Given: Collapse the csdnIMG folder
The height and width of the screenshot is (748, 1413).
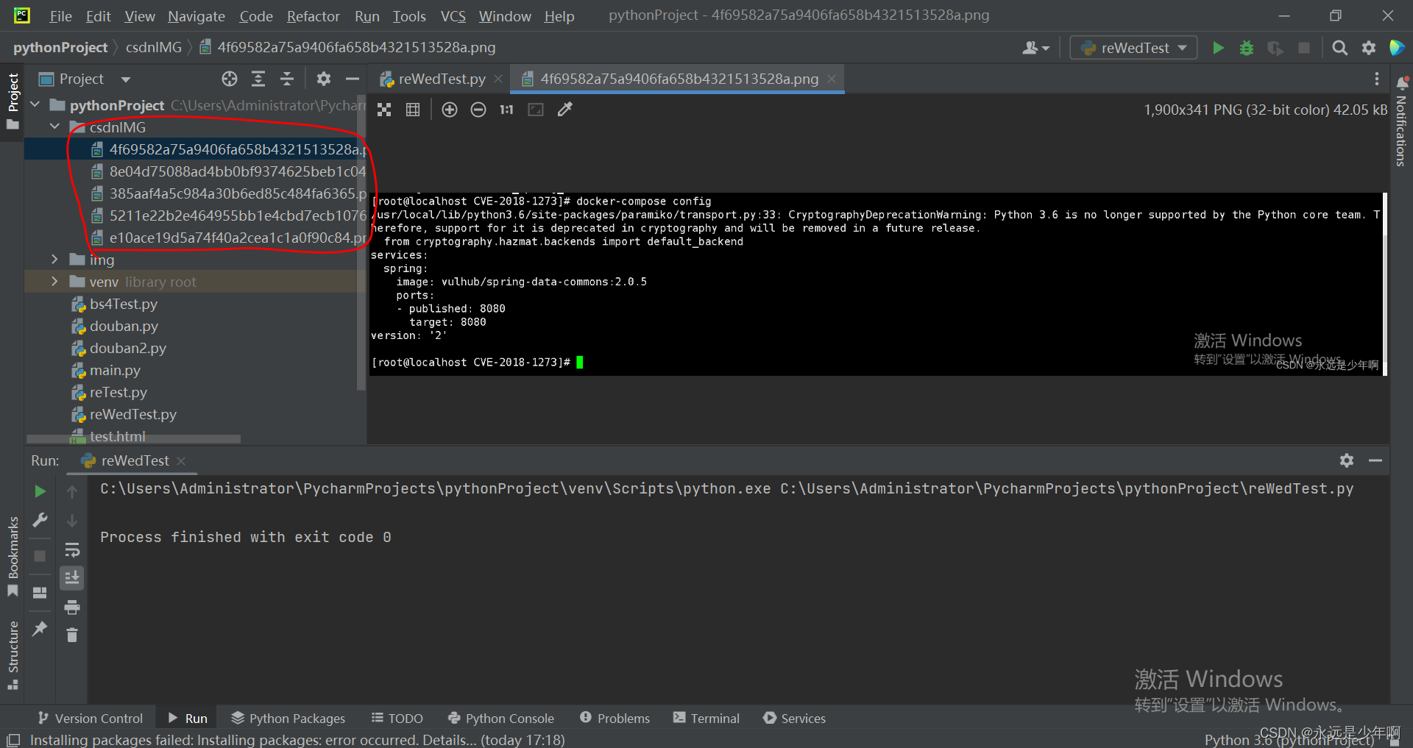Looking at the screenshot, I should pos(55,127).
